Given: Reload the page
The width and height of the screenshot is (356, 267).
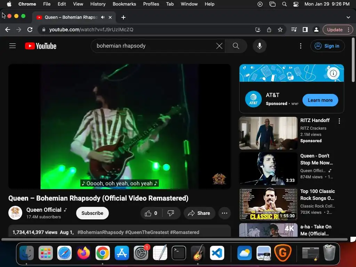Looking at the screenshot, I should click(x=30, y=30).
